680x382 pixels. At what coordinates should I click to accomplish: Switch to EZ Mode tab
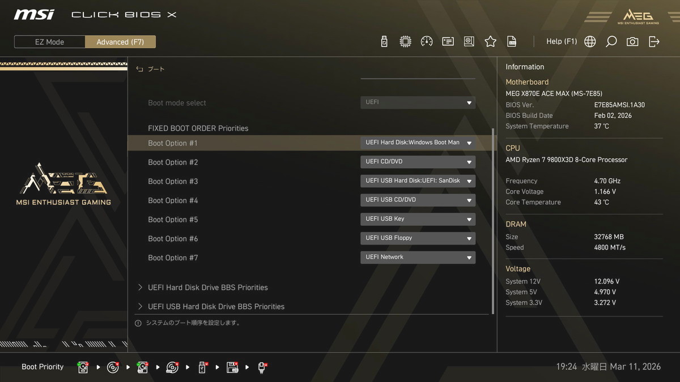tap(50, 42)
